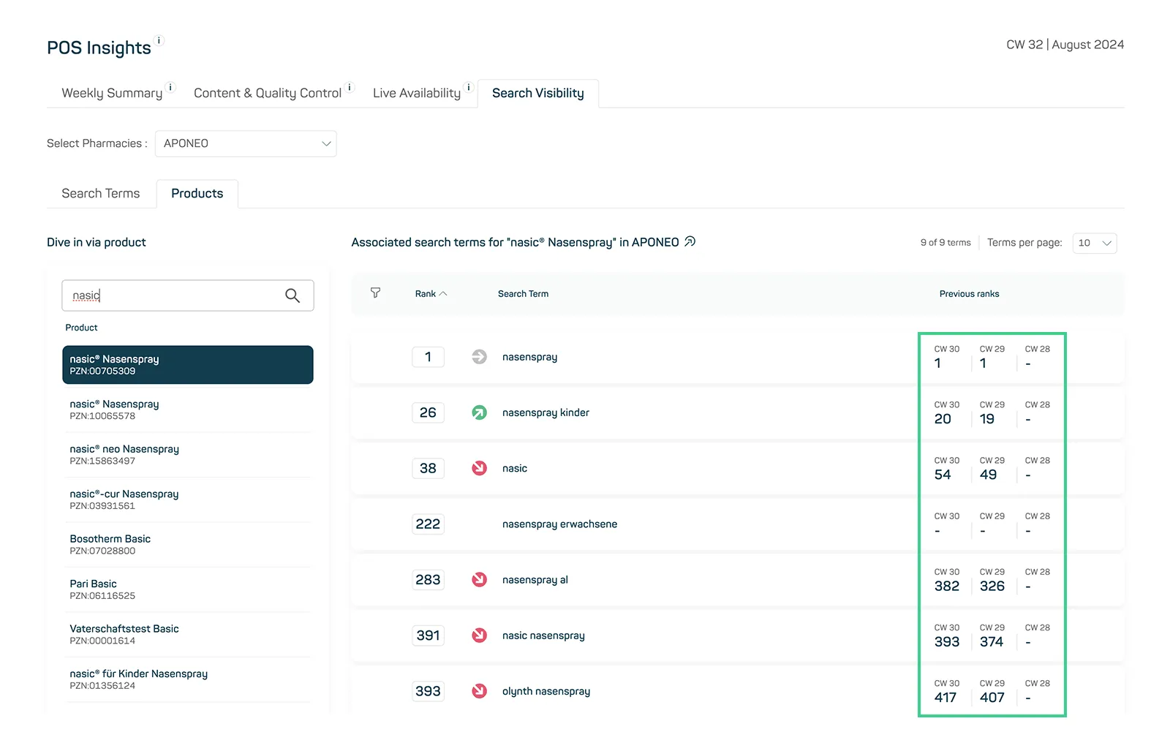
Task: Click search term 'olynth nasenspray'
Action: point(546,691)
